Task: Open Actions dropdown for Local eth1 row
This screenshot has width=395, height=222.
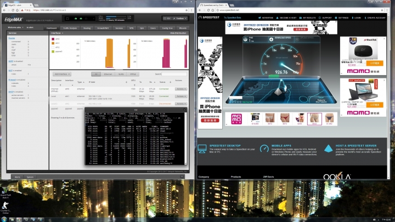Action: [x=181, y=96]
